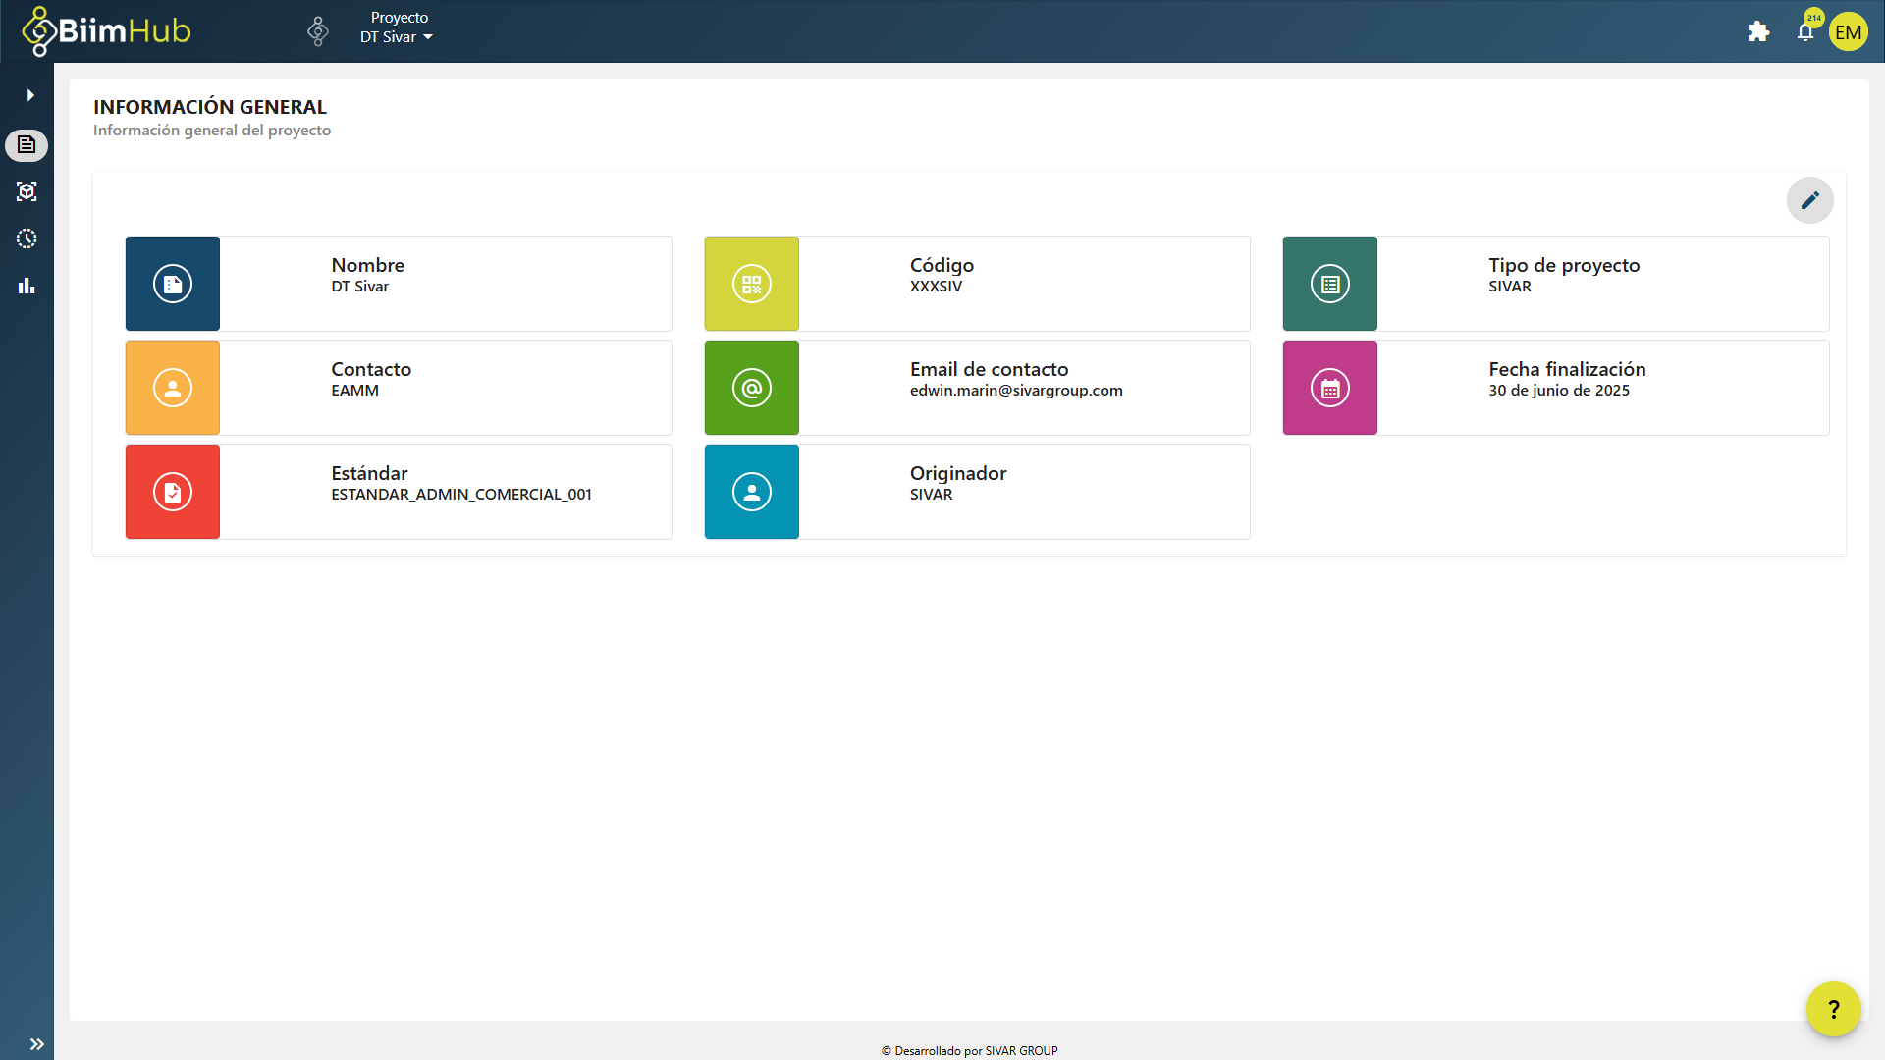The height and width of the screenshot is (1060, 1885).
Task: Open the clock history sidebar icon
Action: (x=27, y=238)
